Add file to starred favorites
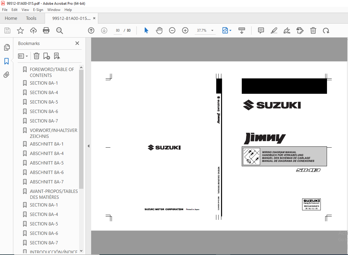The height and width of the screenshot is (255, 348). coord(20,30)
